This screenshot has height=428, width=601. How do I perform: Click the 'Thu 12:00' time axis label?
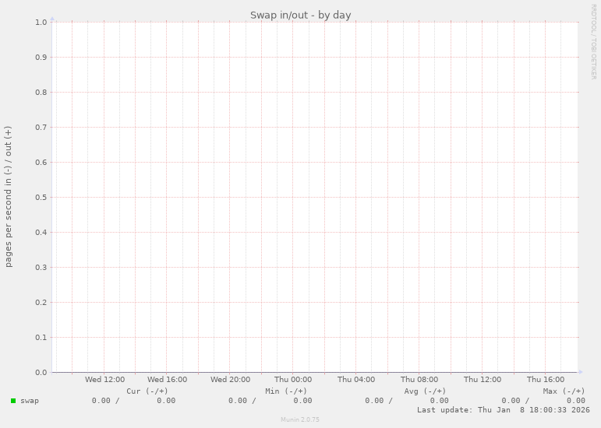(483, 380)
